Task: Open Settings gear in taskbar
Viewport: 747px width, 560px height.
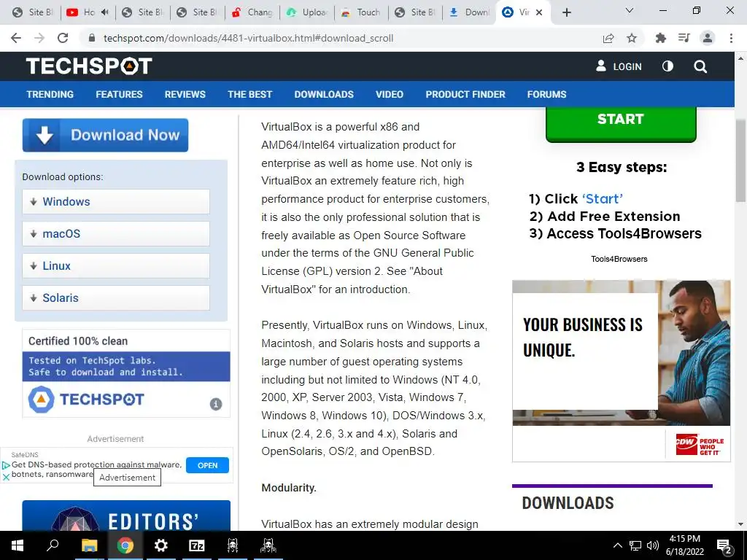Action: tap(161, 545)
